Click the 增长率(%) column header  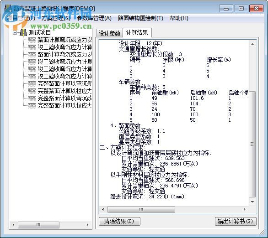(219, 60)
